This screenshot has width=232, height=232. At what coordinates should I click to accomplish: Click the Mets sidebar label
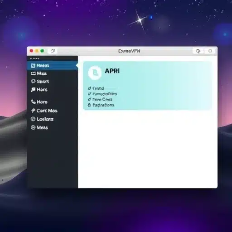click(x=42, y=128)
